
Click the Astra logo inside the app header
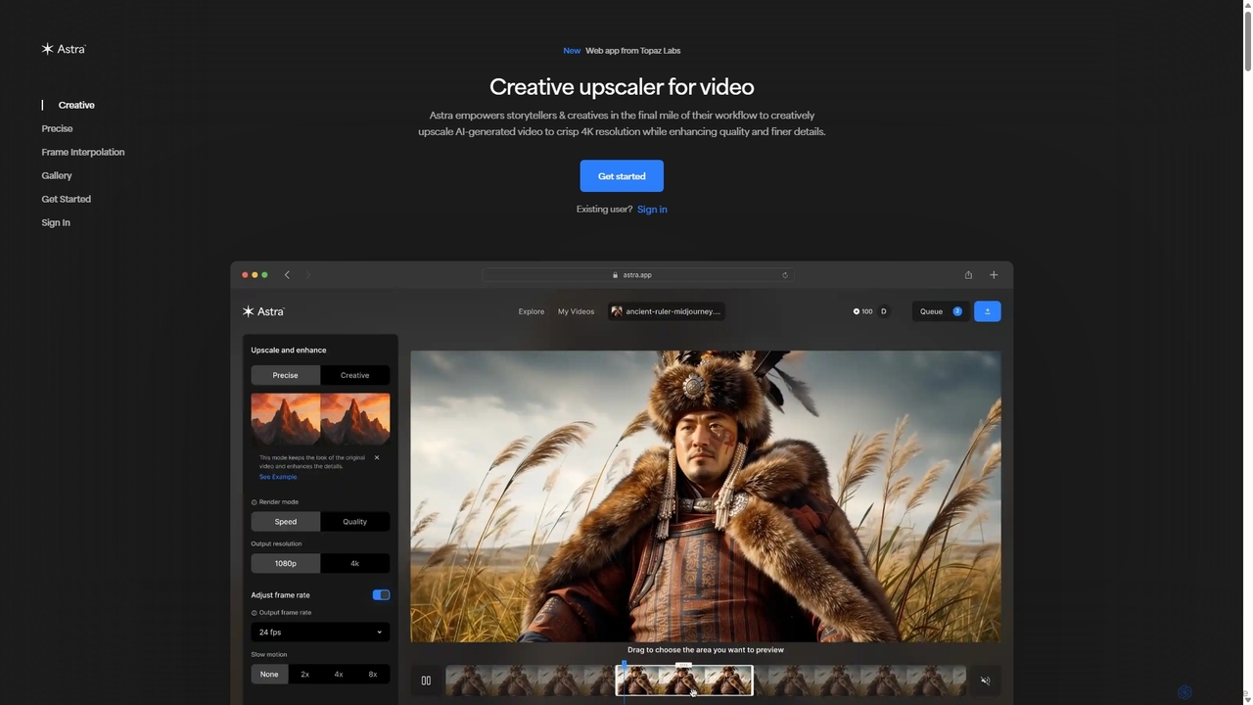pos(263,311)
